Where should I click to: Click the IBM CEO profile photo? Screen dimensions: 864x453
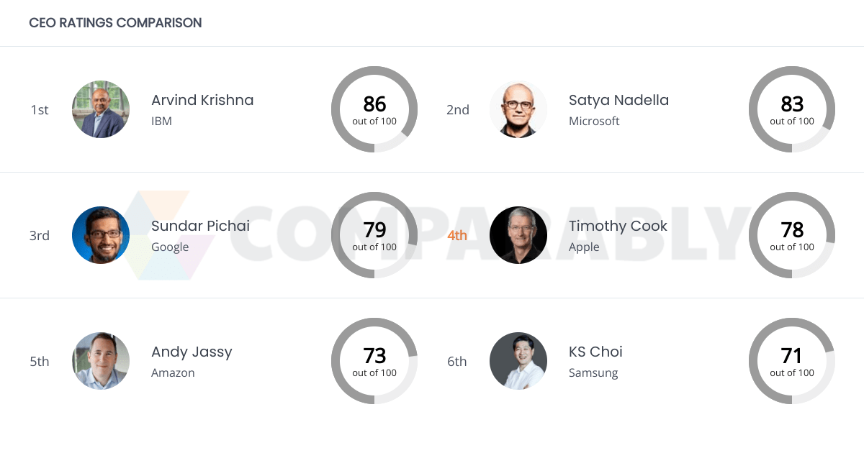pyautogui.click(x=101, y=109)
